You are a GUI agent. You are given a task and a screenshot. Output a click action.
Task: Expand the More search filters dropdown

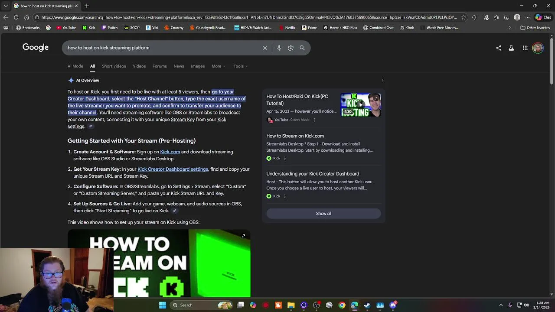tap(219, 66)
